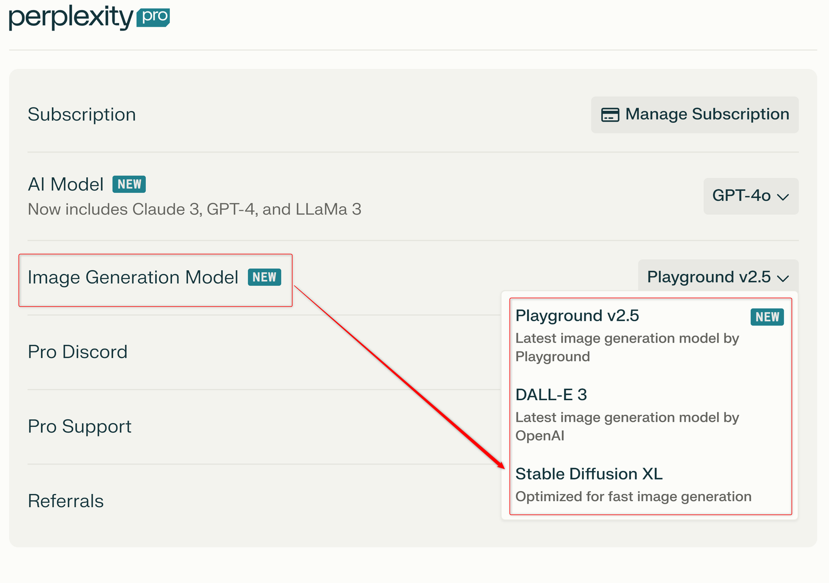Open the Pro Support row
Viewport: 829px width, 583px height.
79,426
